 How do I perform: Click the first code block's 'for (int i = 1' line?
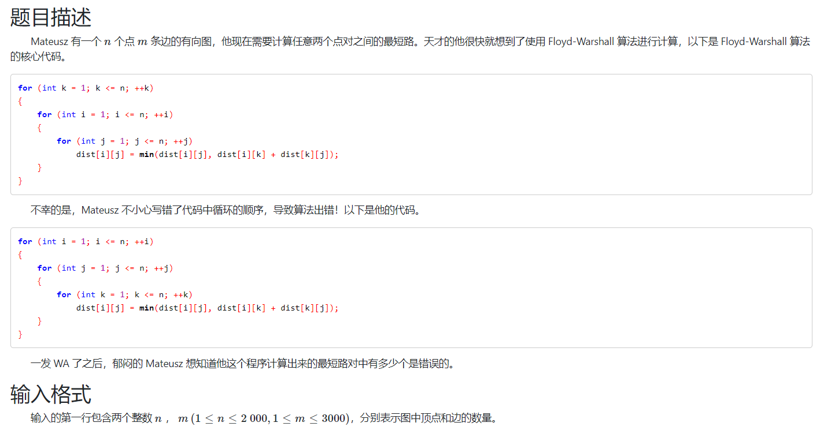(x=105, y=114)
